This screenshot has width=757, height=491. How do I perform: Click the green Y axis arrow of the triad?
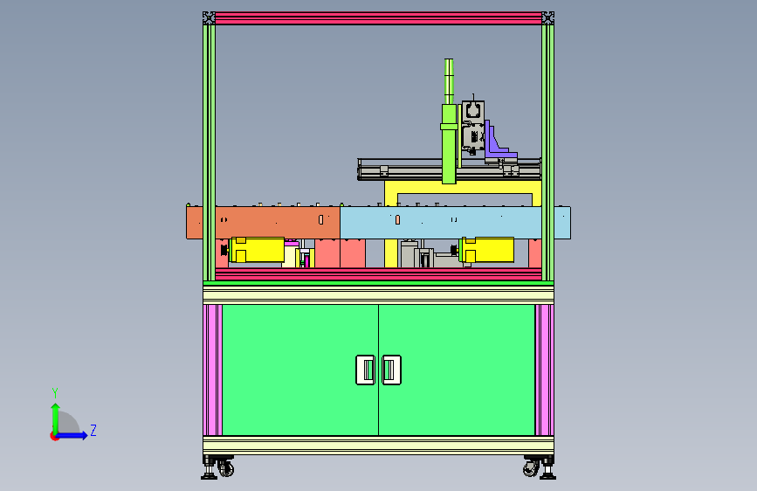point(55,418)
